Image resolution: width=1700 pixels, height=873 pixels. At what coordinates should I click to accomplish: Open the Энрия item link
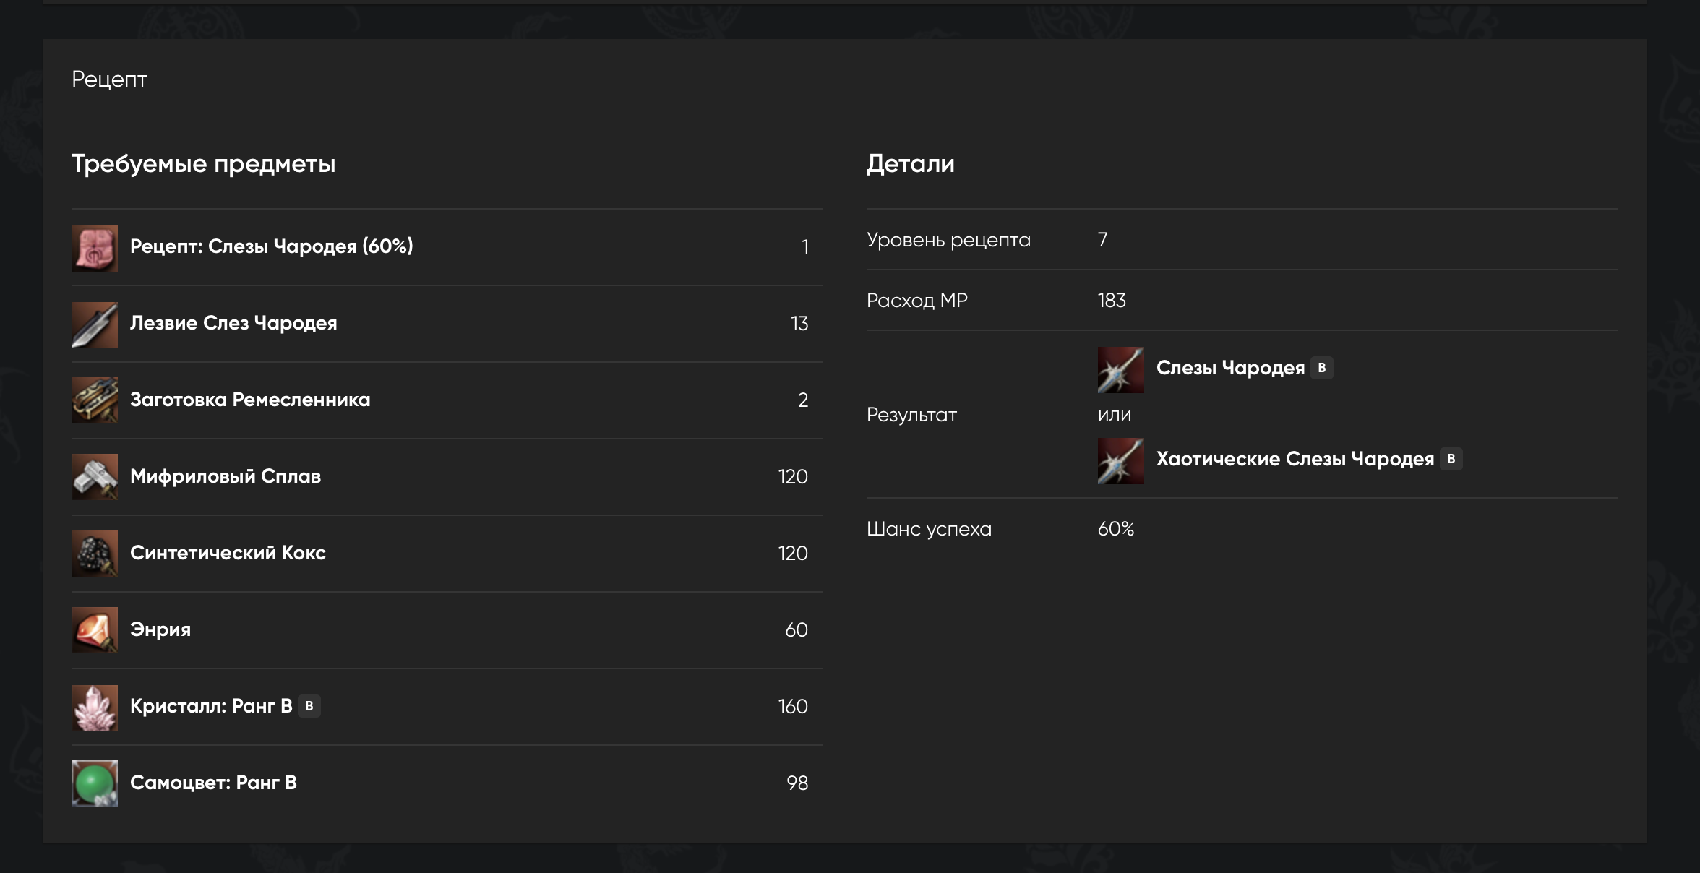click(160, 629)
